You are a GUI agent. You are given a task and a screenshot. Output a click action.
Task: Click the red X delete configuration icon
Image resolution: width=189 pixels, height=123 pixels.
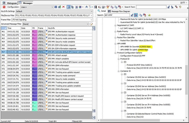tap(64, 7)
